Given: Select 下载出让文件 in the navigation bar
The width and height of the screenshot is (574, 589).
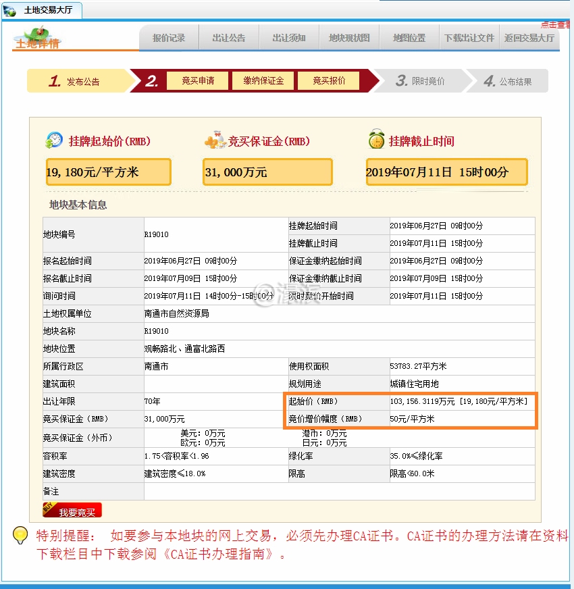Looking at the screenshot, I should tap(469, 39).
